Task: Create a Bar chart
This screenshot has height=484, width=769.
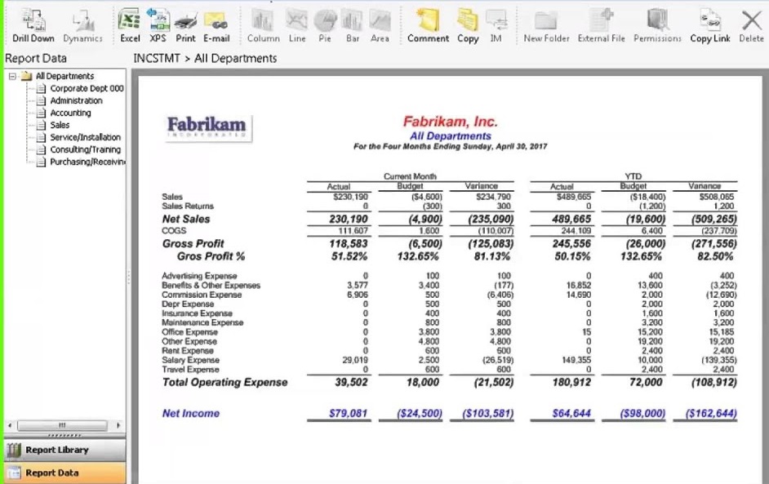Action: (352, 25)
